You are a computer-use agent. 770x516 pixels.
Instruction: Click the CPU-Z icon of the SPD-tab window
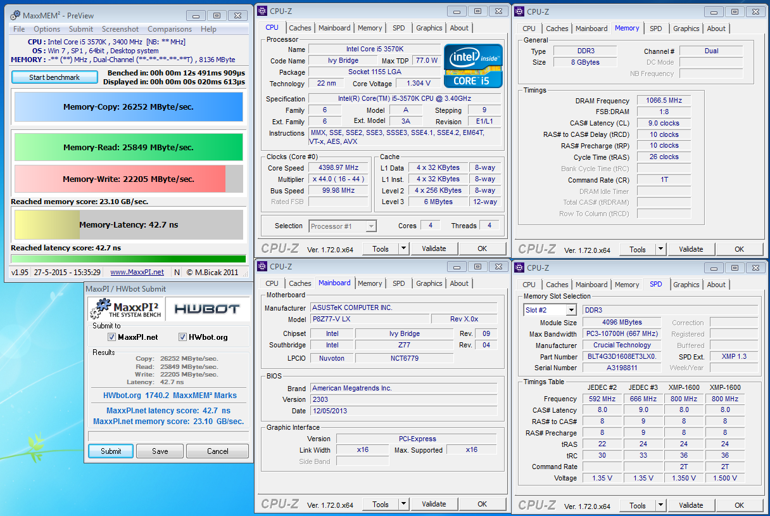519,268
